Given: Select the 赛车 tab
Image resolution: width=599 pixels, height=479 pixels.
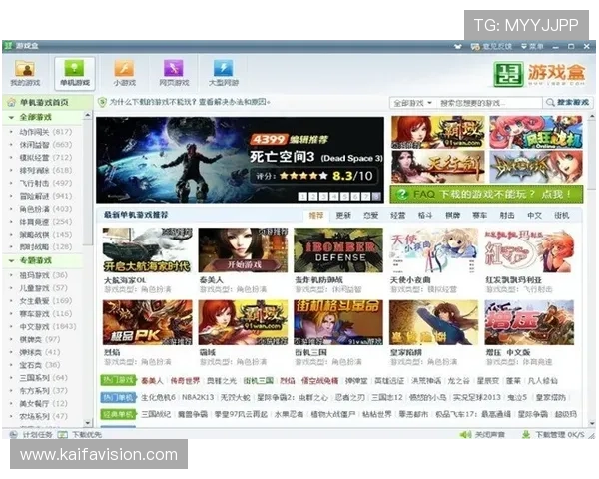Looking at the screenshot, I should point(479,216).
